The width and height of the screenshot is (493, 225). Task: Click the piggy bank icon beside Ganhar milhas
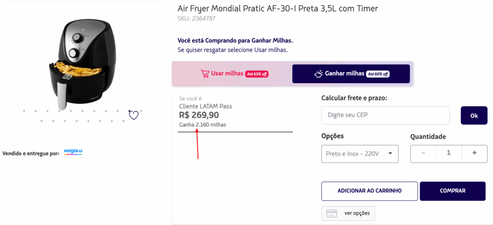[x=318, y=74]
